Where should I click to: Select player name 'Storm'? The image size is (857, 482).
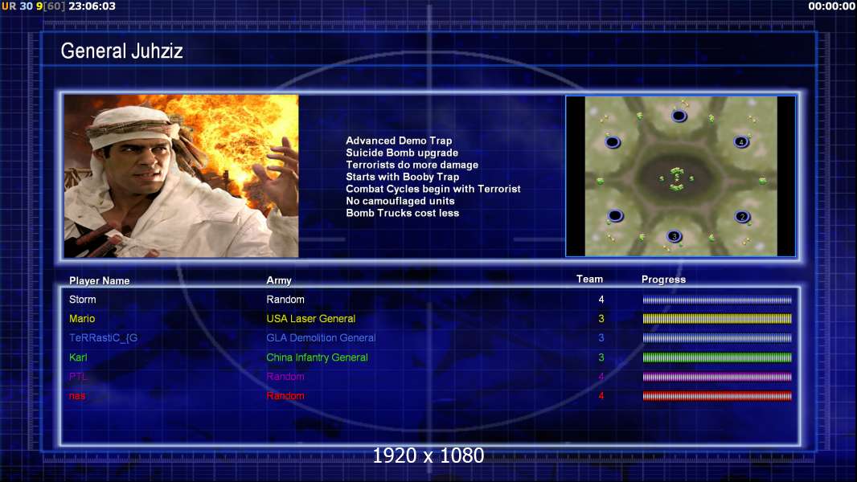(83, 299)
